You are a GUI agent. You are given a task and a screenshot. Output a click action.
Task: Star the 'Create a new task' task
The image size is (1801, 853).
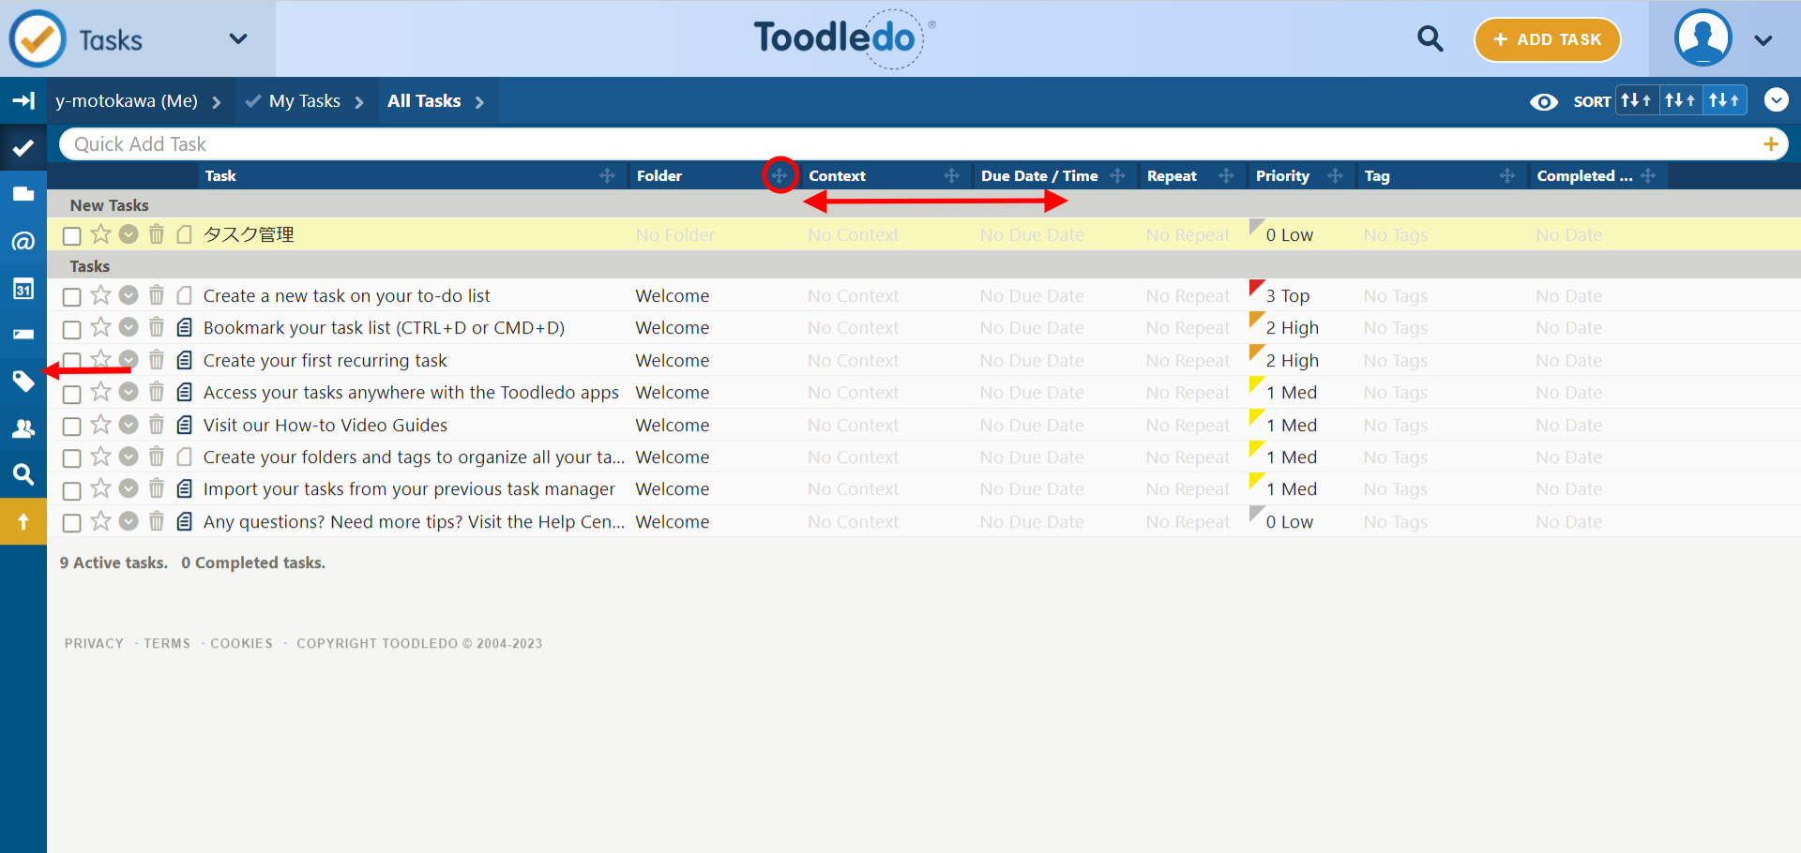tap(100, 295)
